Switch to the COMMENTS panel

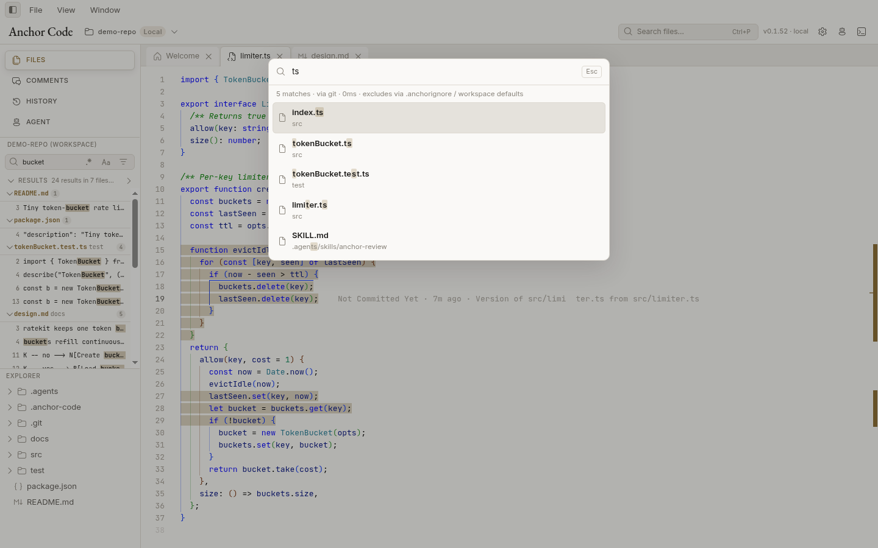coord(70,80)
